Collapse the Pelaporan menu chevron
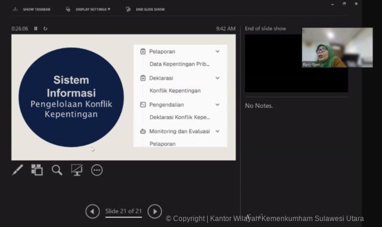Image resolution: width=382 pixels, height=227 pixels. tap(217, 51)
